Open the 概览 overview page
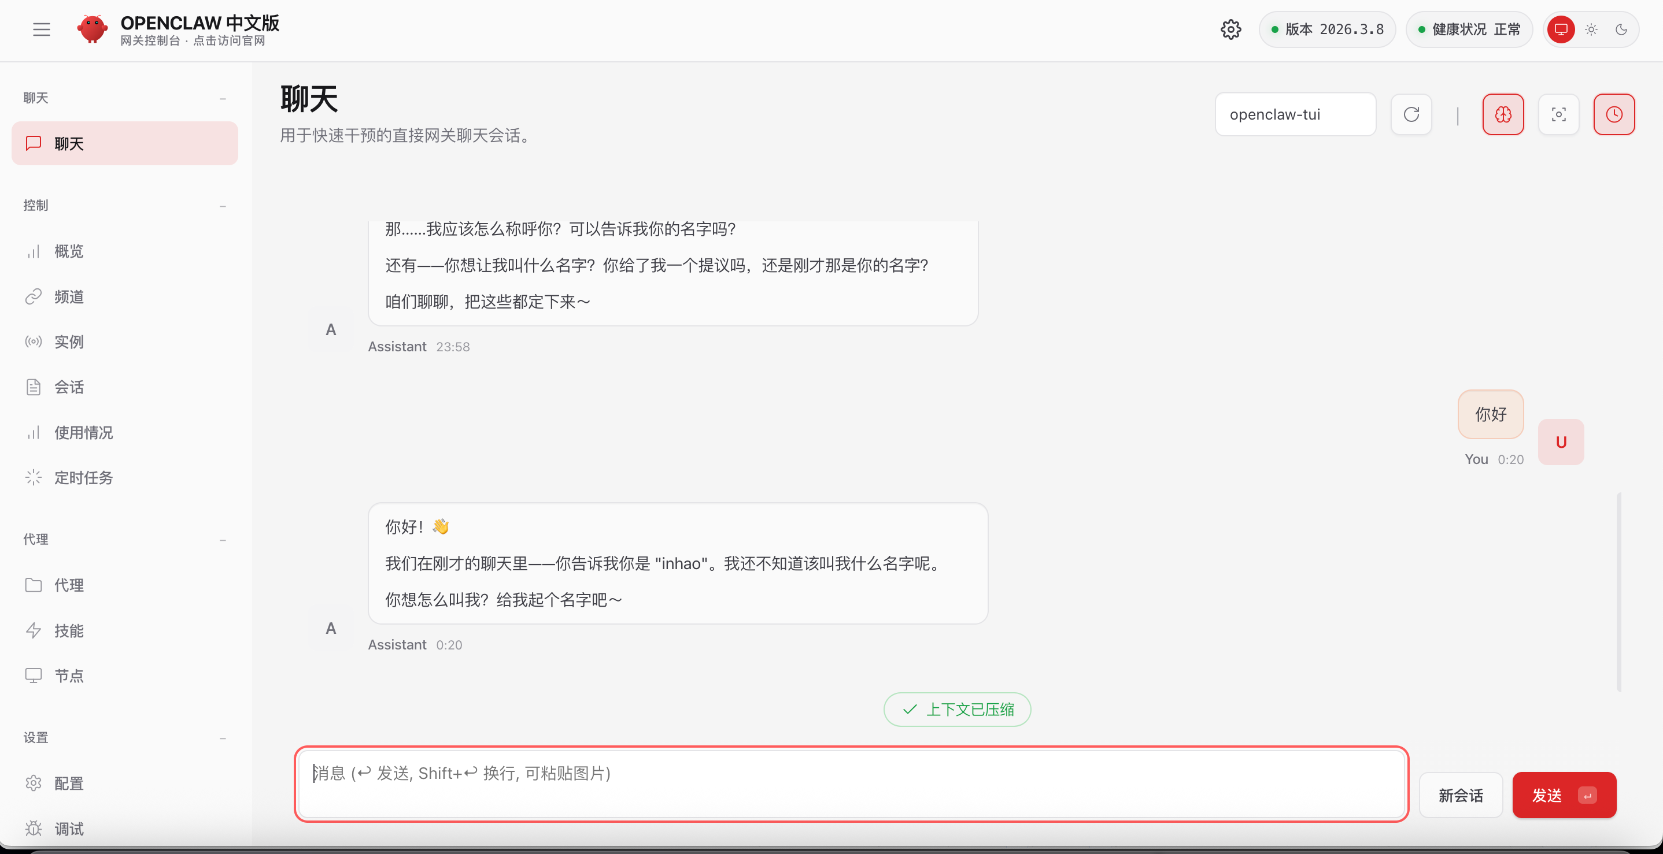1663x854 pixels. 68,251
